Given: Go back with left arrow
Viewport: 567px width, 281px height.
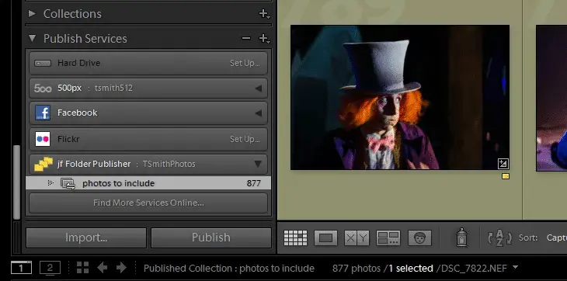Looking at the screenshot, I should click(103, 268).
